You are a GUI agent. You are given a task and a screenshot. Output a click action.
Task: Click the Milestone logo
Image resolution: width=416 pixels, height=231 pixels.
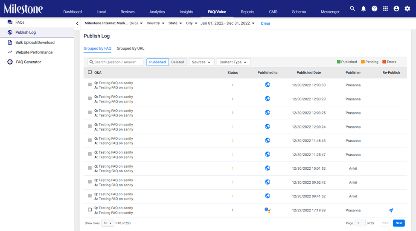pos(23,9)
